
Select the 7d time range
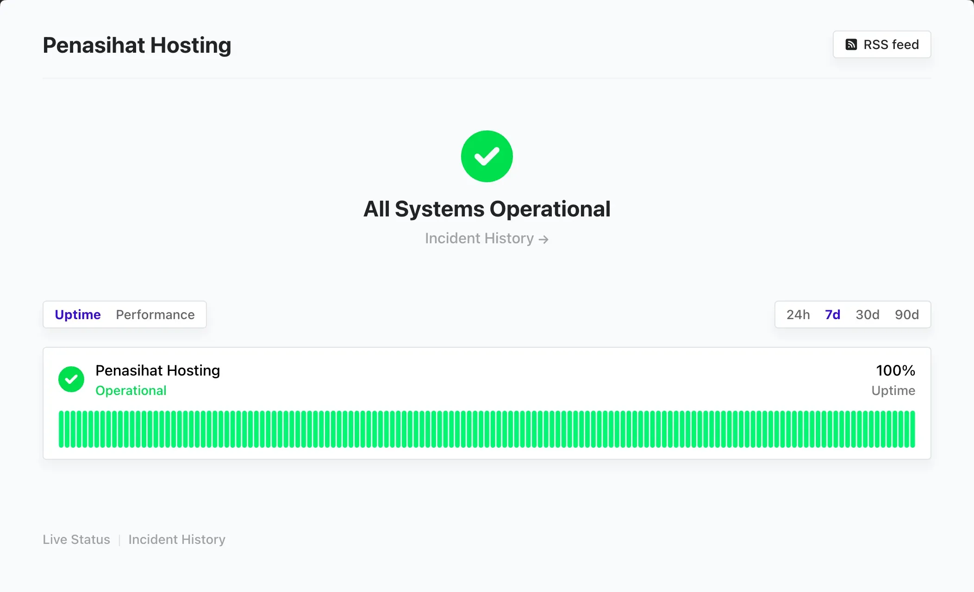832,314
